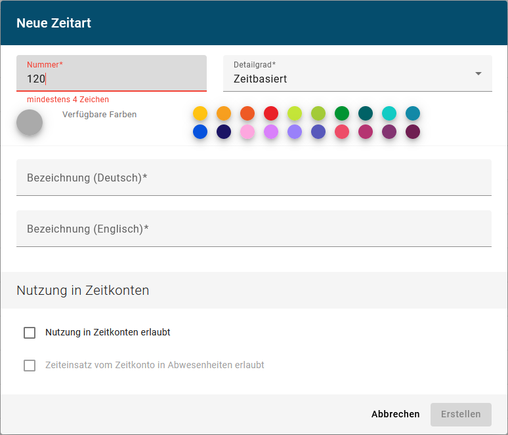508x435 pixels.
Task: Pick the bright blue color swatch
Action: click(200, 132)
